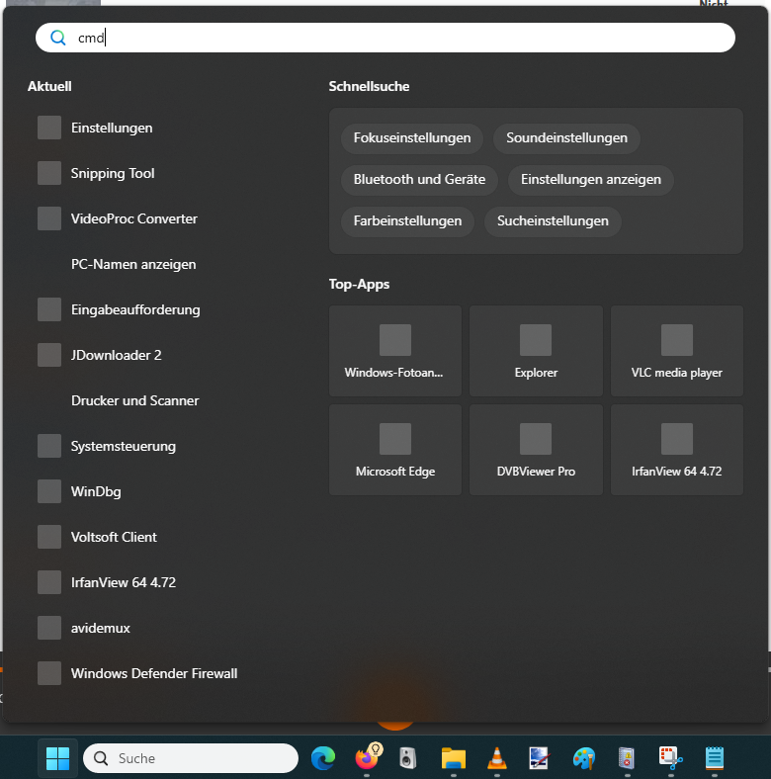Open the Explorer top app tile
Screen dimensions: 771x779
(536, 351)
